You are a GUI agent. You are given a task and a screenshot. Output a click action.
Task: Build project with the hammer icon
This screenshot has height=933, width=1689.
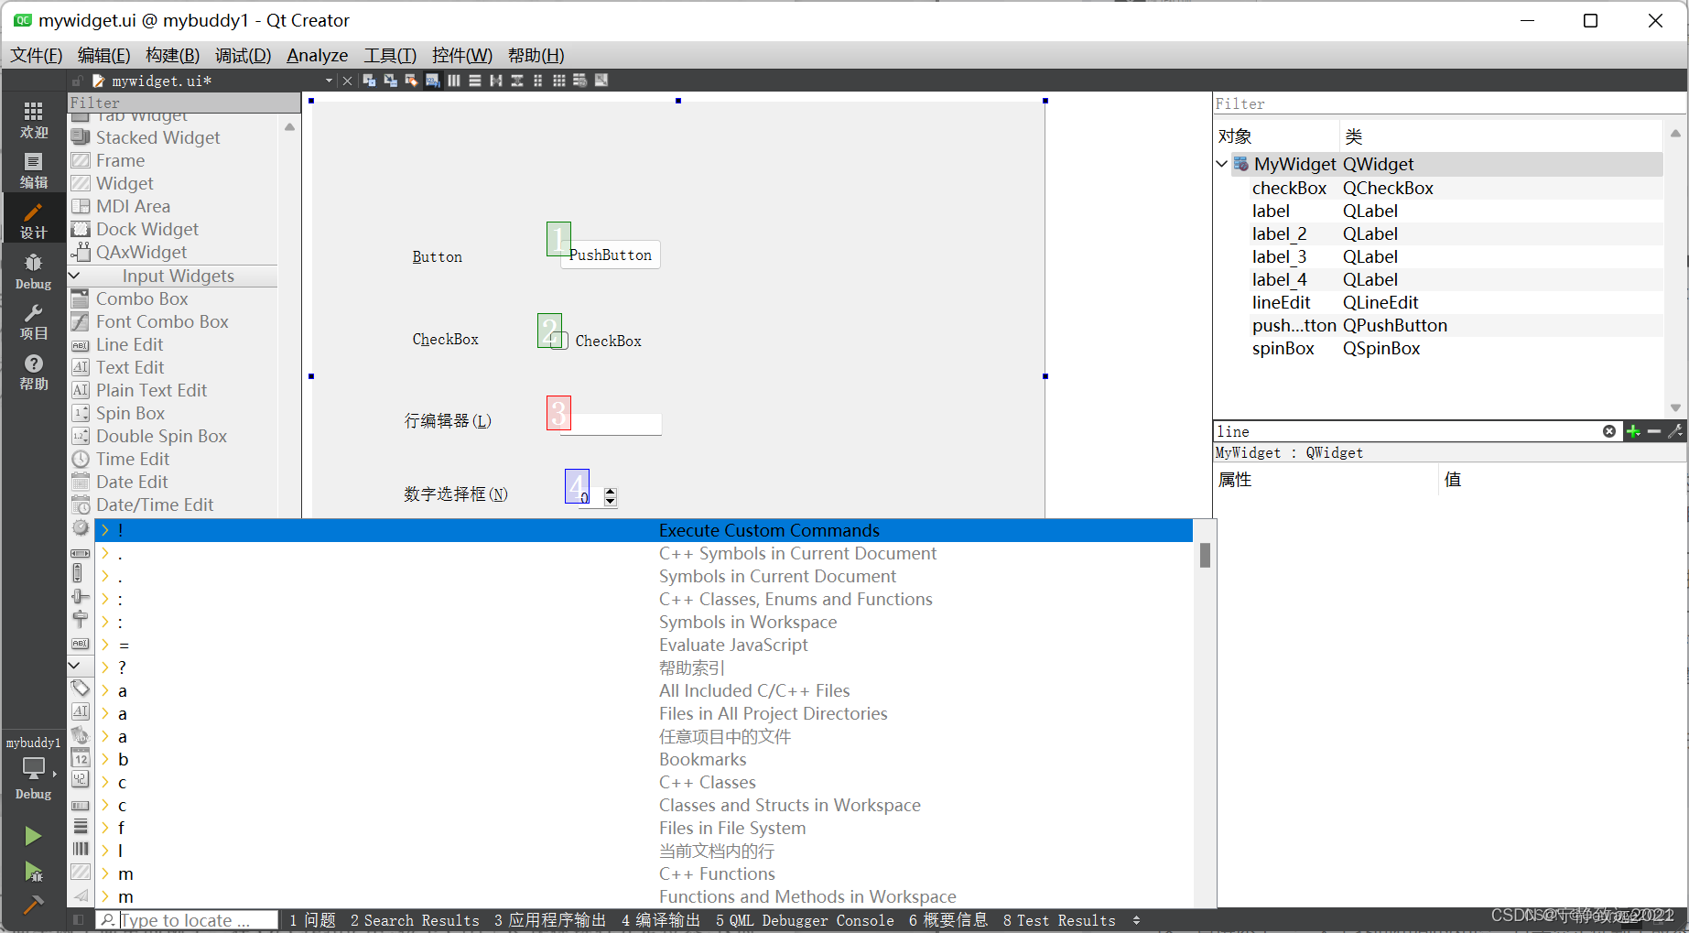(33, 906)
